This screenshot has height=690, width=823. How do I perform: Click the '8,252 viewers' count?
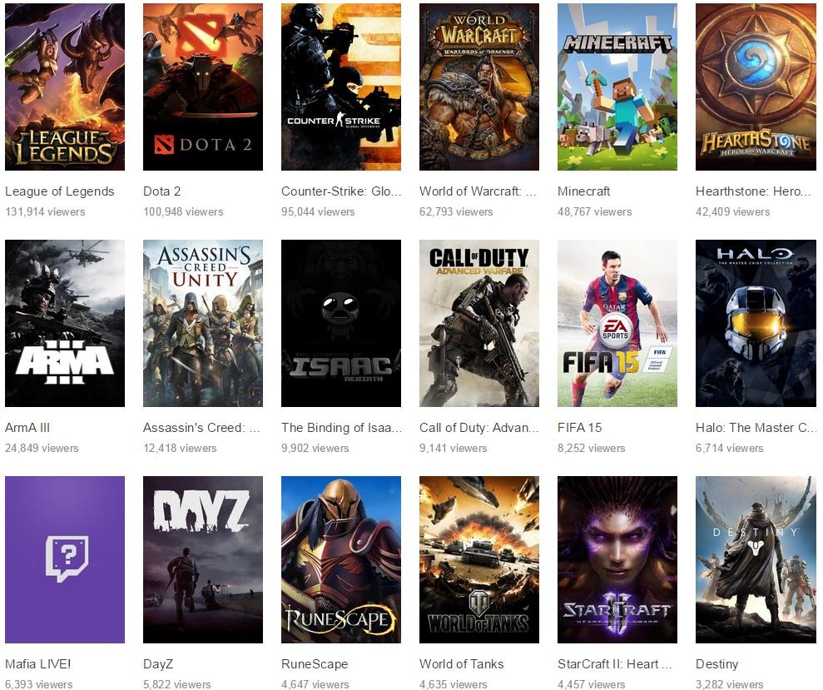point(592,449)
